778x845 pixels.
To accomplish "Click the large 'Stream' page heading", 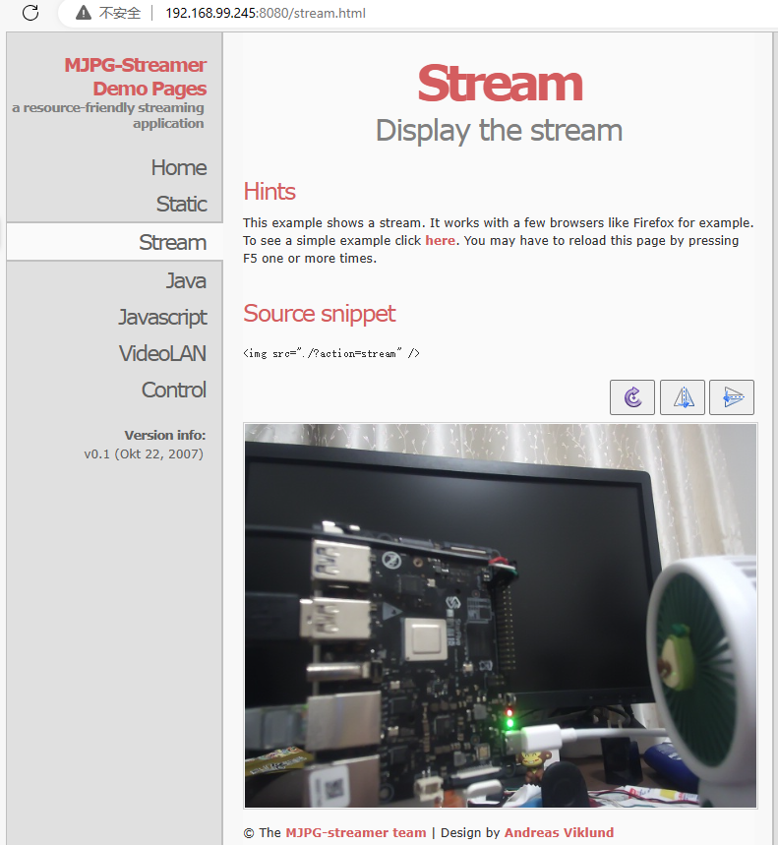I will click(500, 84).
